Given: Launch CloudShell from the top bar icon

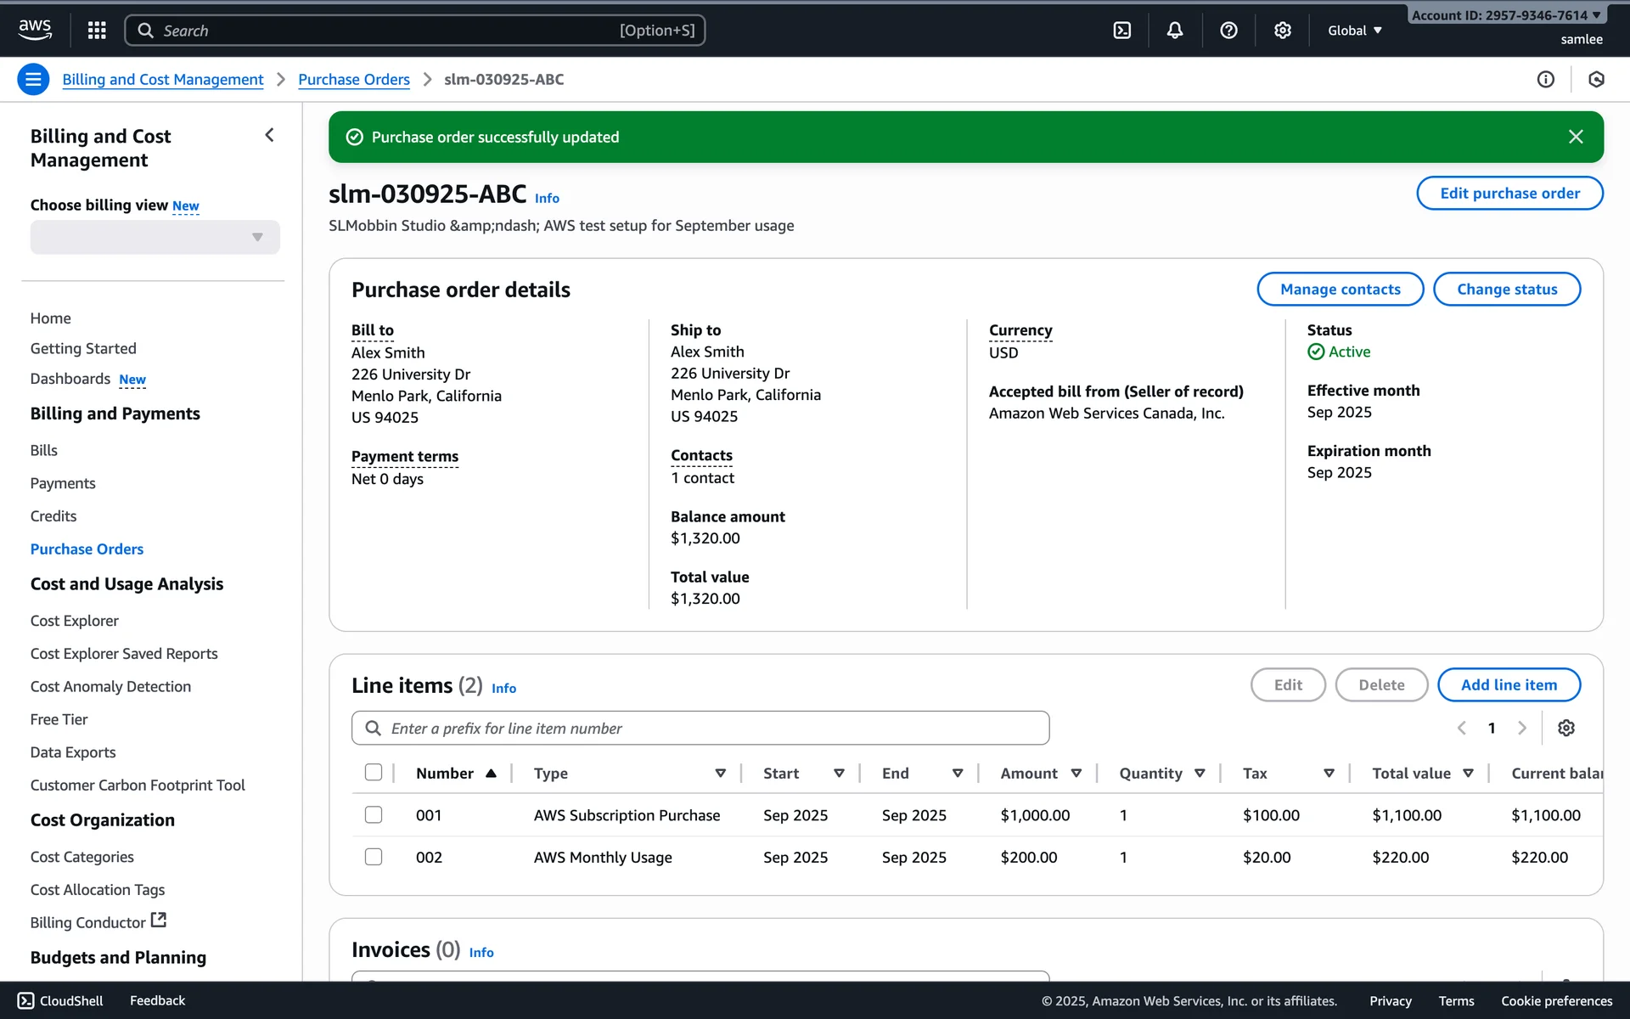Looking at the screenshot, I should coord(1121,31).
